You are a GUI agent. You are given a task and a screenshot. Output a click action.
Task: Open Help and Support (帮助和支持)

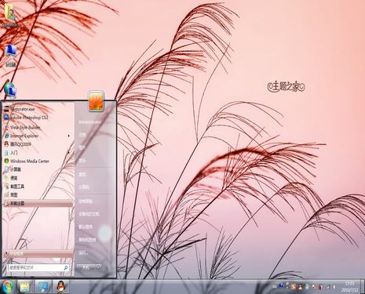tap(87, 240)
